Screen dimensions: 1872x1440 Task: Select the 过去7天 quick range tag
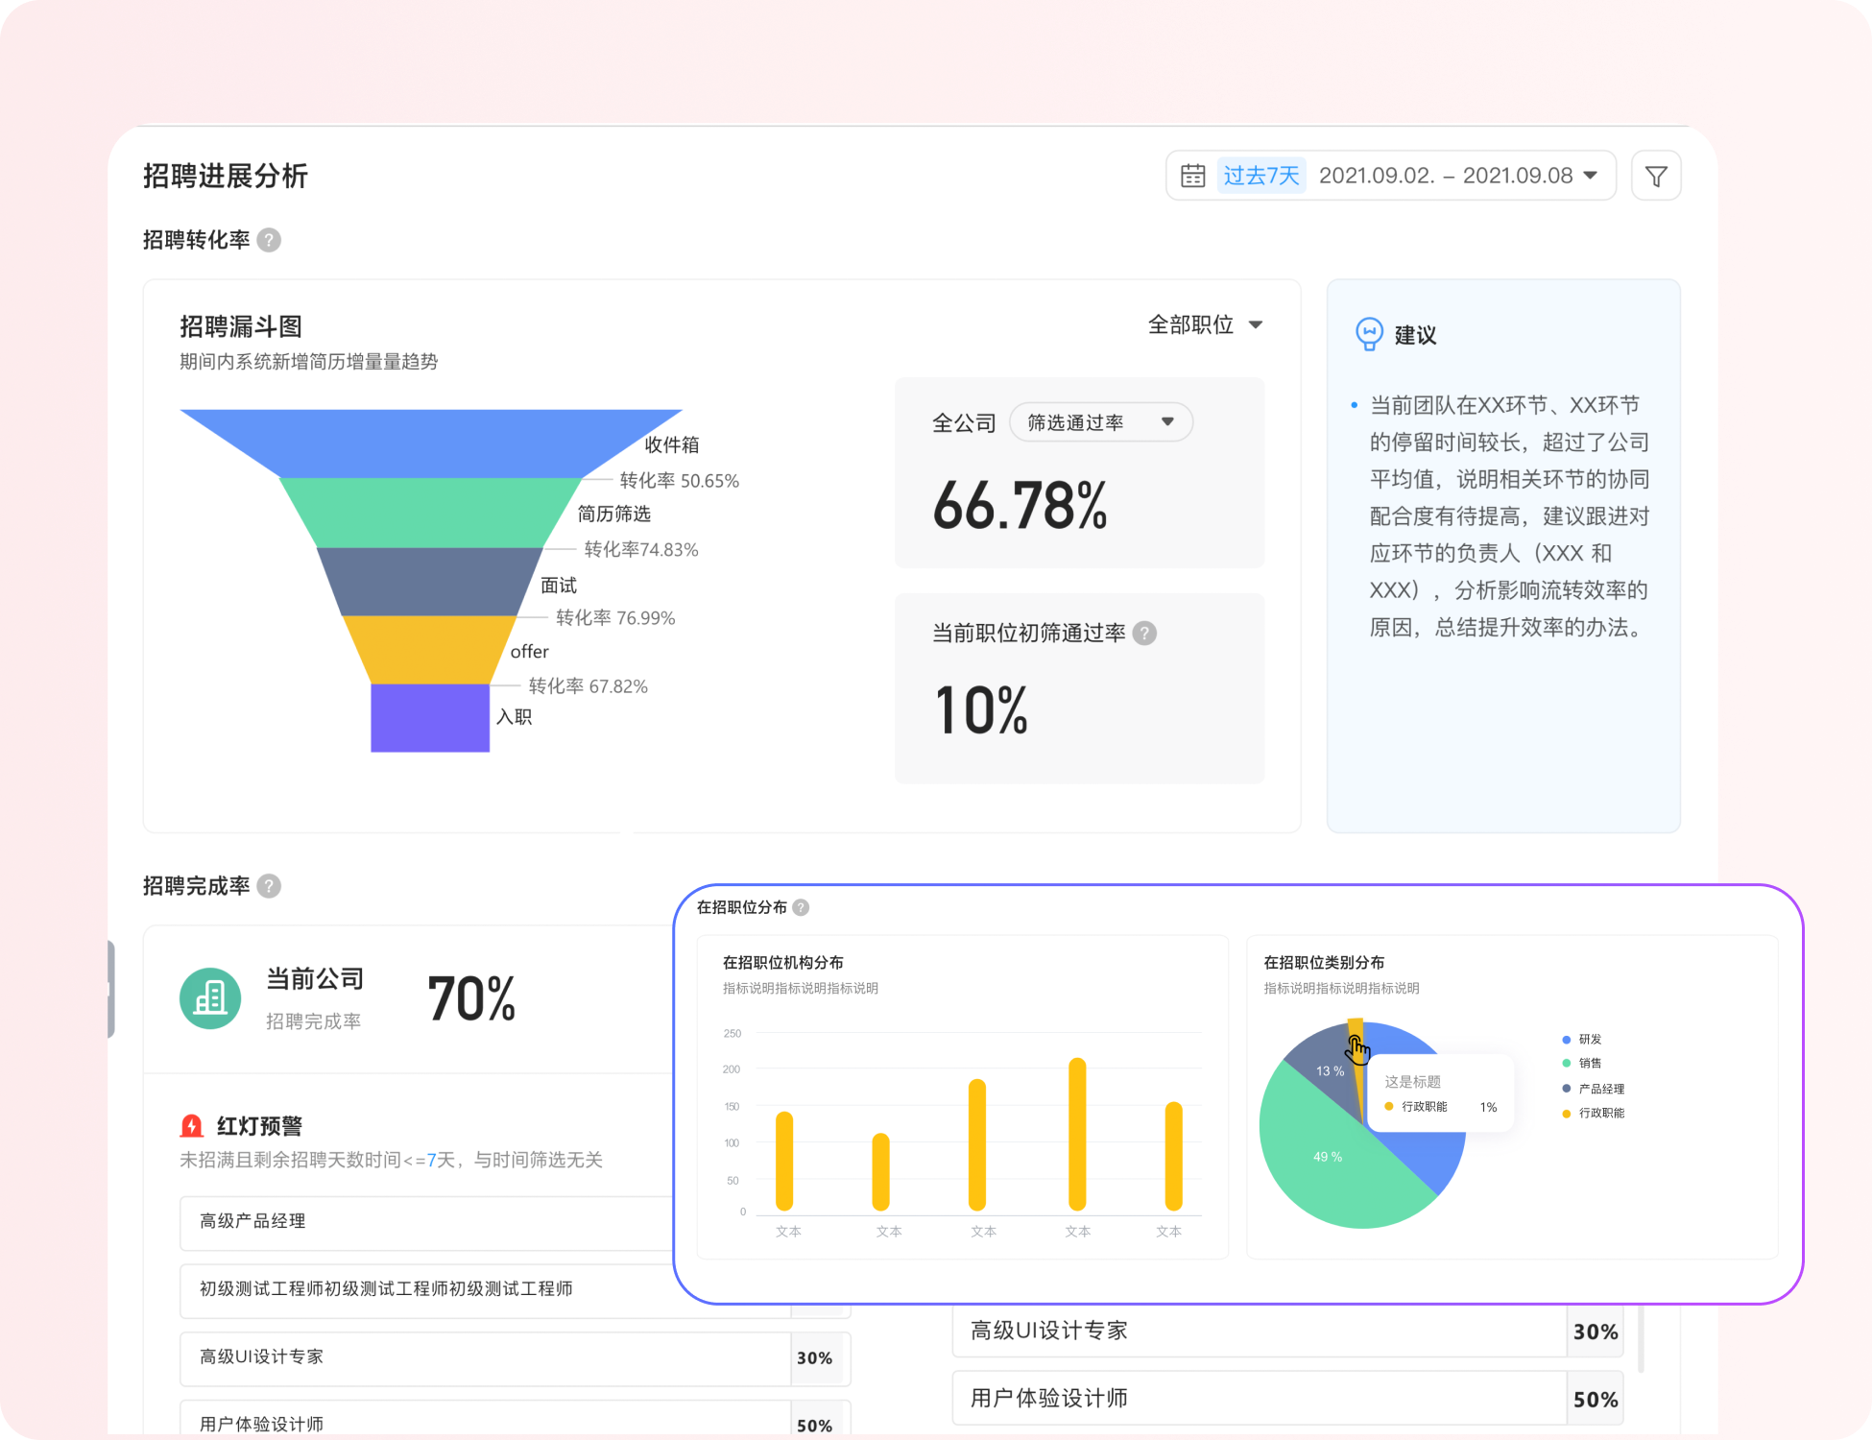click(1260, 176)
